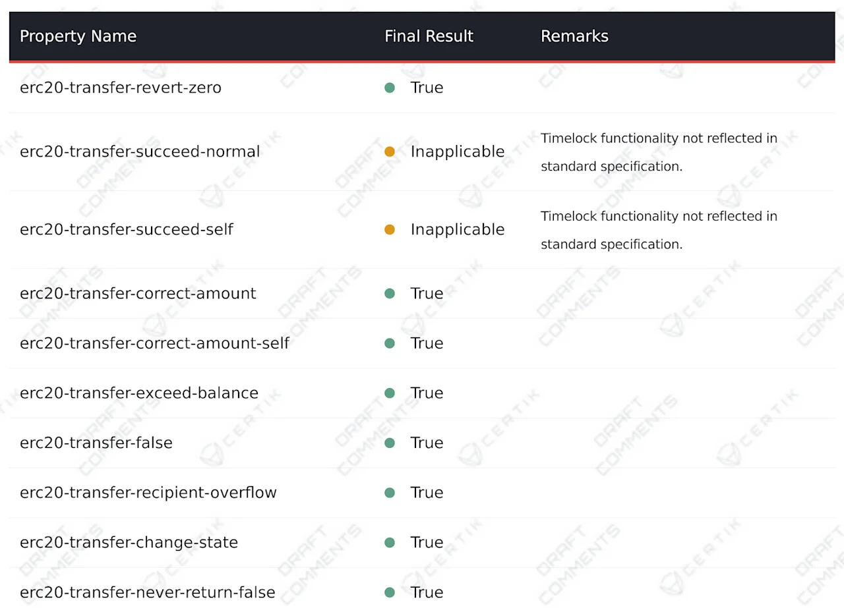Click the Property Name column header
This screenshot has width=844, height=614.
[78, 36]
